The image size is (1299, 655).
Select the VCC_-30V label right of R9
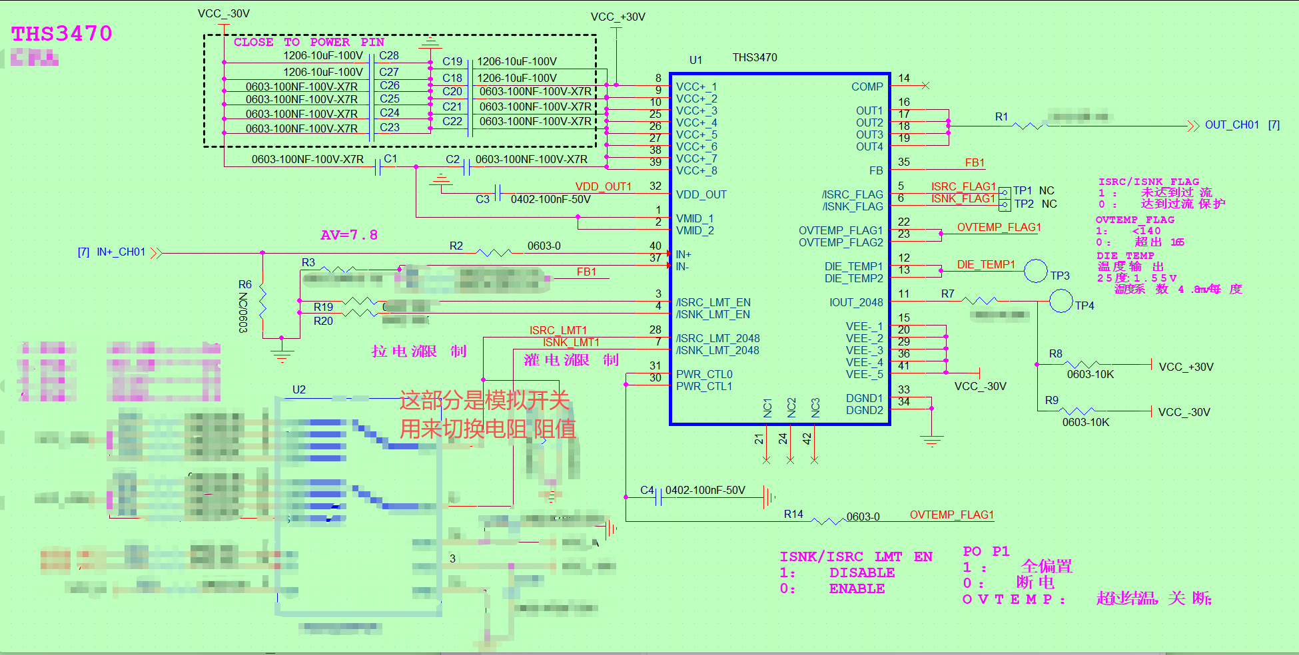(1184, 412)
